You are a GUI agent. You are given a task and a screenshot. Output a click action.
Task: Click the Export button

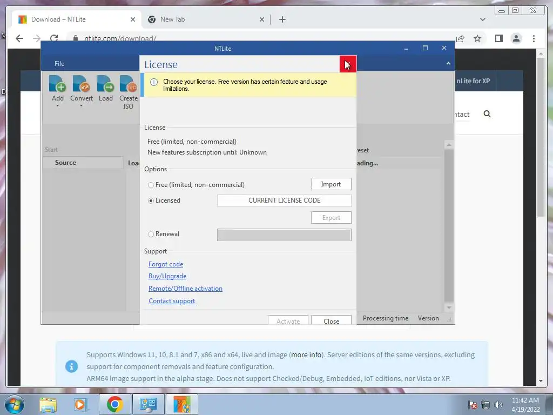(331, 218)
